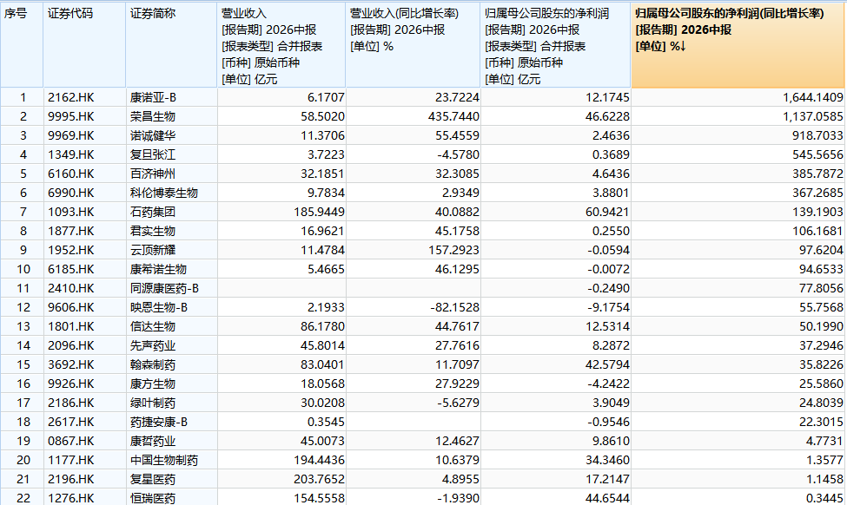Select 云顶新耀 revenue growth 157.2923
Screen dimensions: 847x505
[452, 250]
